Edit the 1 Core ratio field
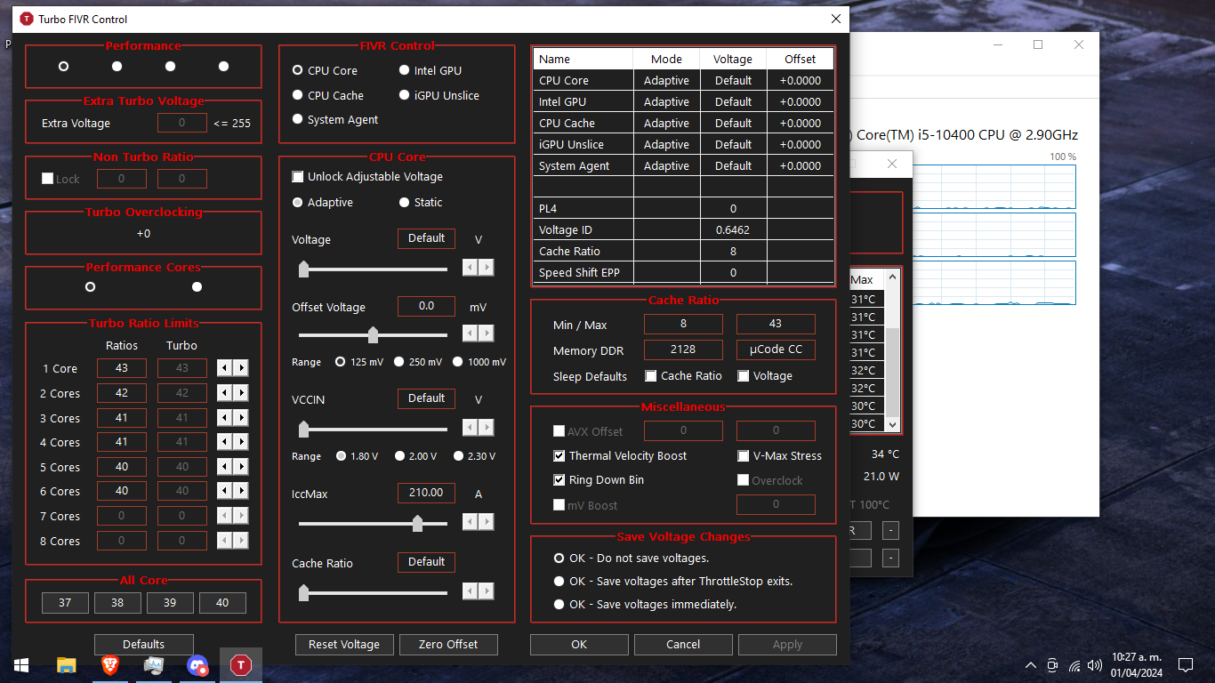The height and width of the screenshot is (683, 1215). (122, 368)
